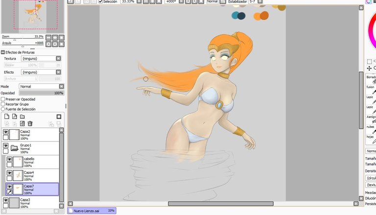Click the Zoom slider in Navigator
376x215 pixels.
(23, 39)
